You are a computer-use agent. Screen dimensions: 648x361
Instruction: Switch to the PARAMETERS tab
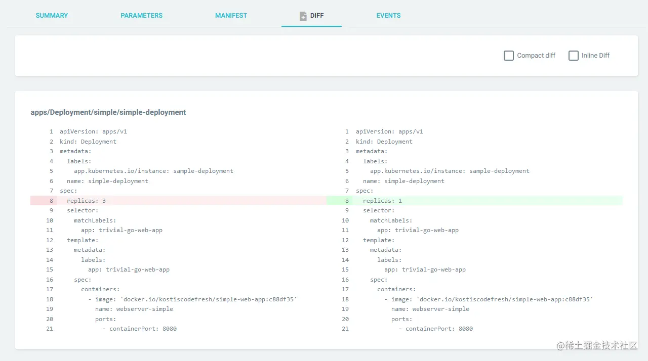141,16
